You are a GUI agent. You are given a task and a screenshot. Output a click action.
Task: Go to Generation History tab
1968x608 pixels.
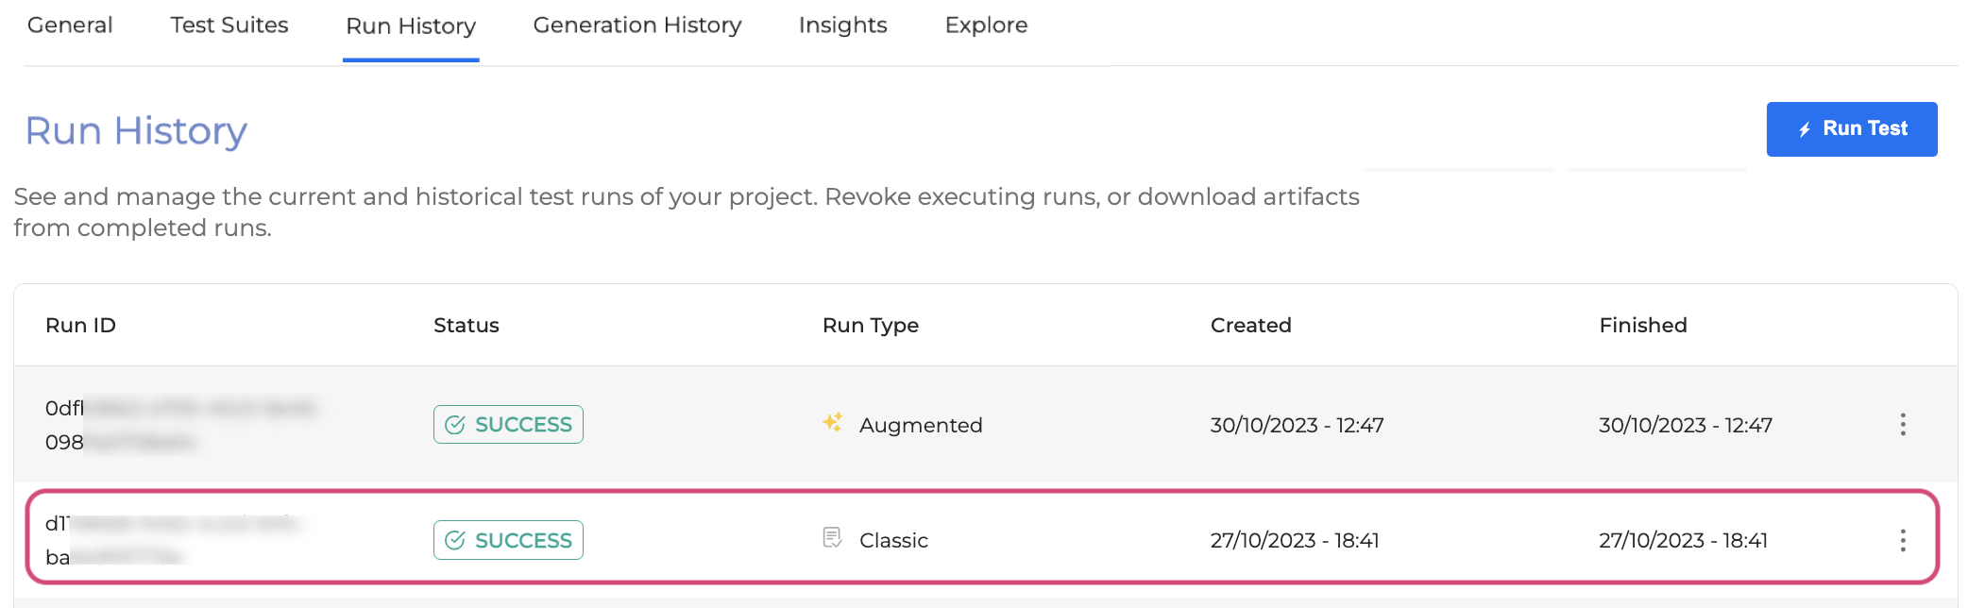pos(637,25)
